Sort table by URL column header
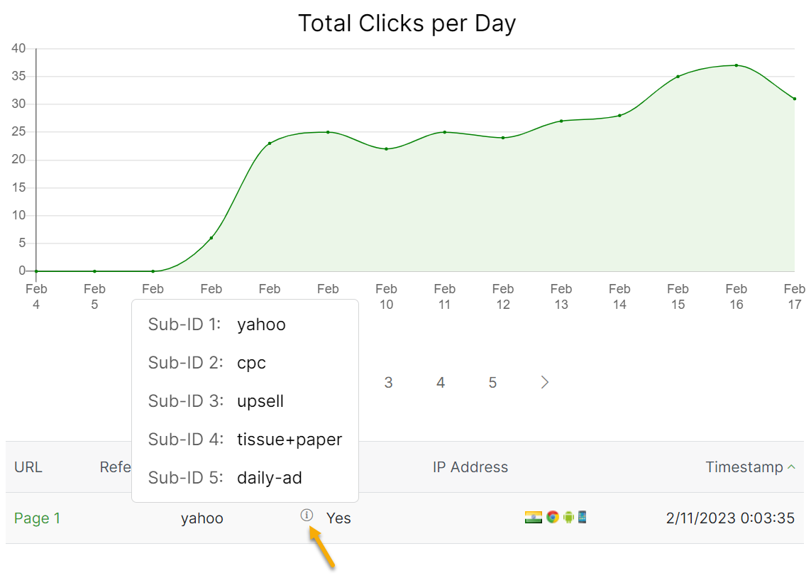 28,467
